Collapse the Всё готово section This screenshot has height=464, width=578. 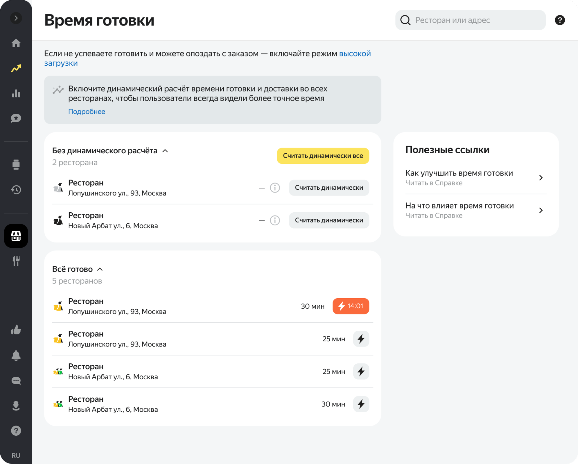pos(100,269)
